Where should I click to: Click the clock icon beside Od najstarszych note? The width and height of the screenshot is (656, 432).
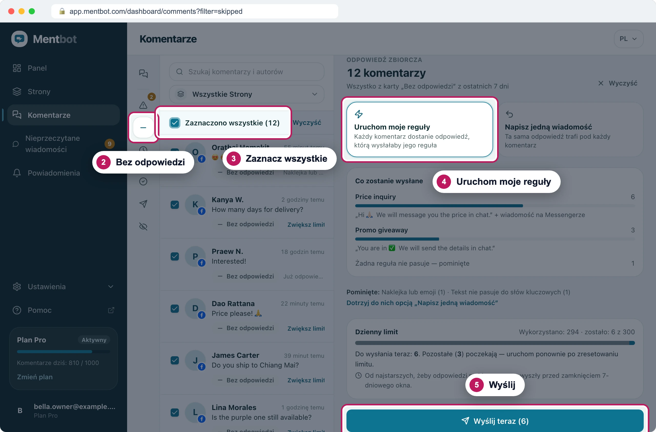358,375
